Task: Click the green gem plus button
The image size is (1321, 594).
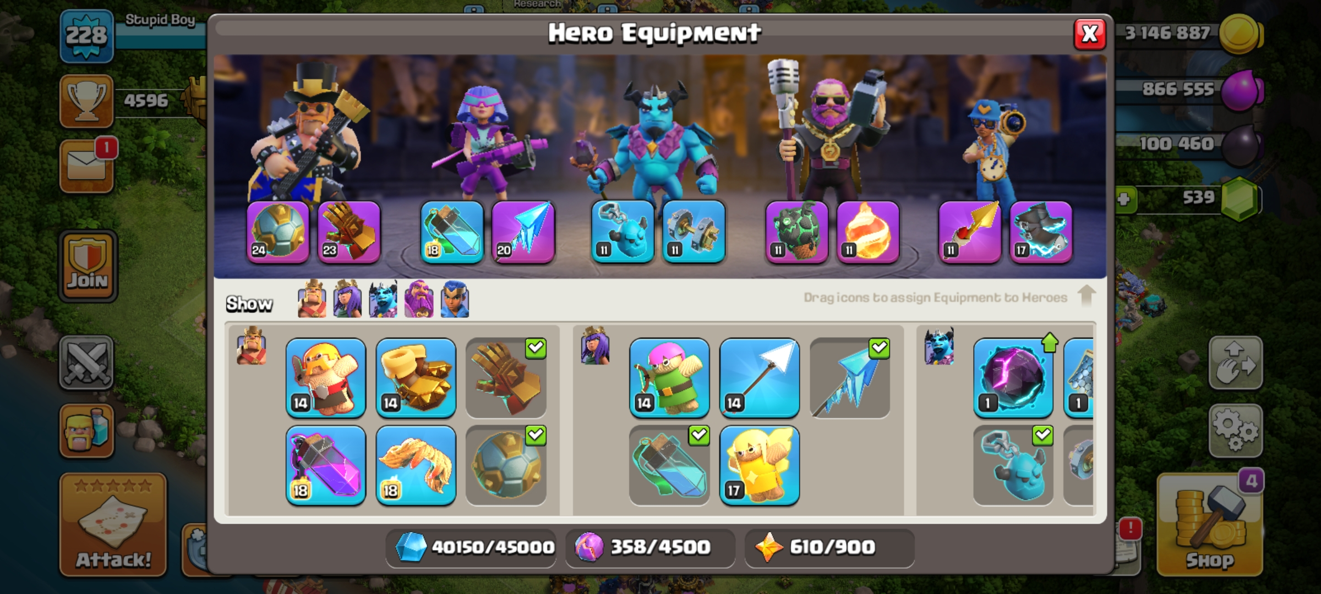Action: (1124, 199)
